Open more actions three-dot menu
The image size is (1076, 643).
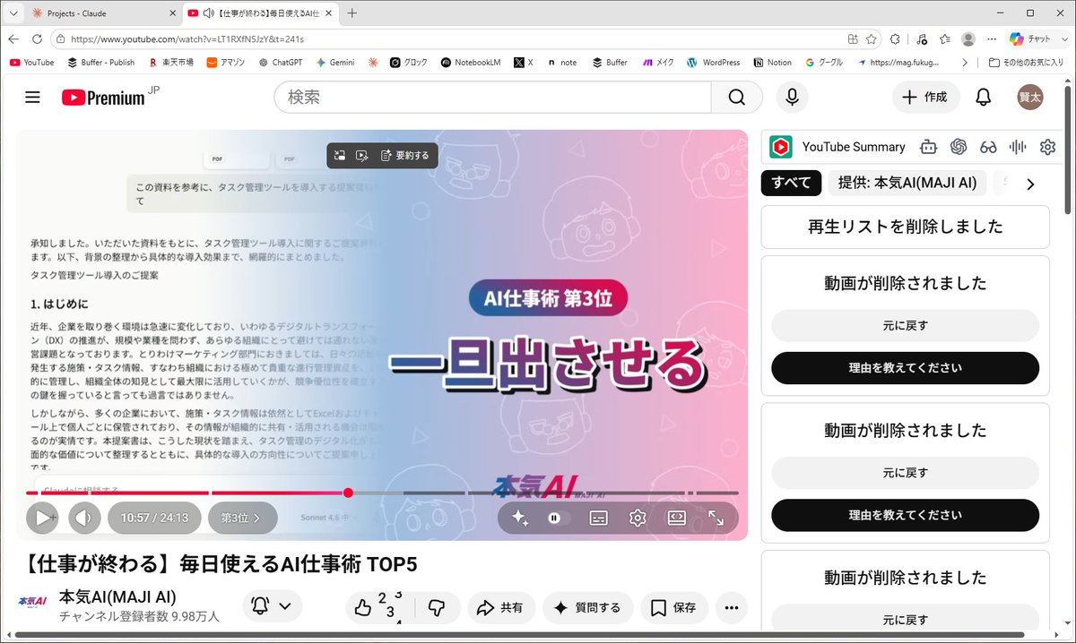pyautogui.click(x=732, y=608)
